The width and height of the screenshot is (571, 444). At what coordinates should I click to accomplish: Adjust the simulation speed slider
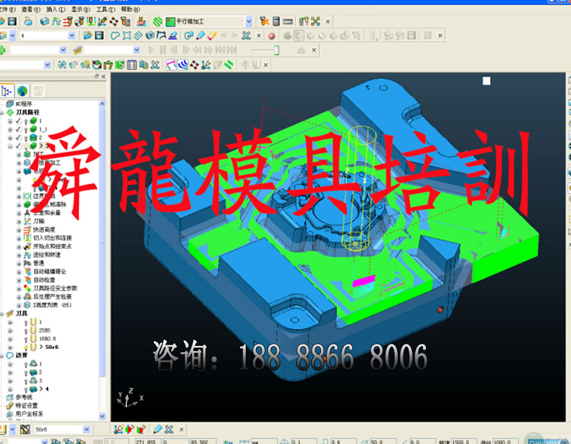tap(276, 50)
